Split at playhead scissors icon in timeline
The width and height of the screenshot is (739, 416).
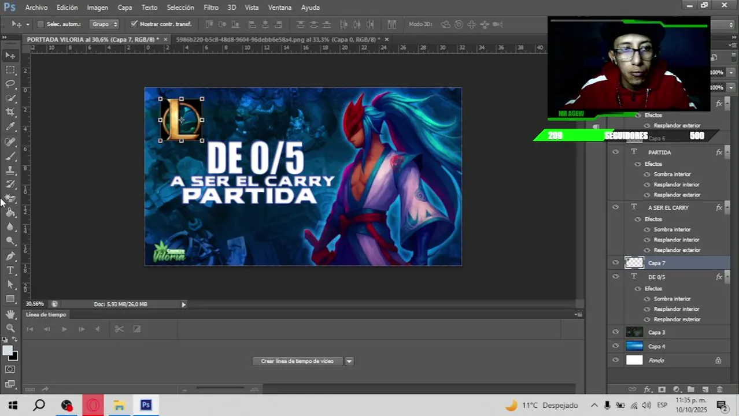[119, 329]
